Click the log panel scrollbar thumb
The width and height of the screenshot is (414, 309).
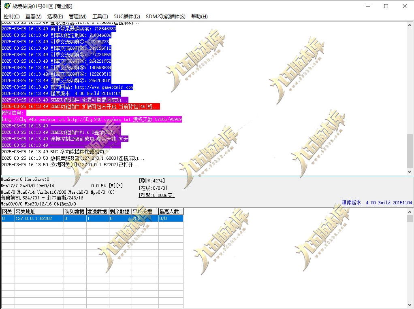(x=410, y=151)
